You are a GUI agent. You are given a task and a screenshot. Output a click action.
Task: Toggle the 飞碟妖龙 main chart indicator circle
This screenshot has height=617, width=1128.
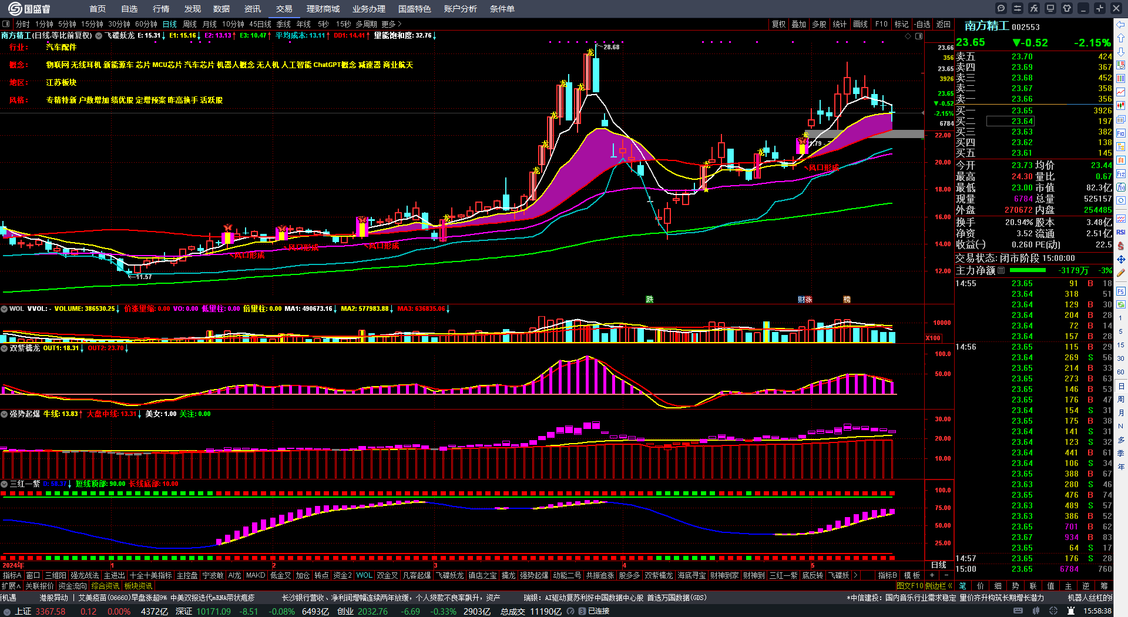point(99,35)
